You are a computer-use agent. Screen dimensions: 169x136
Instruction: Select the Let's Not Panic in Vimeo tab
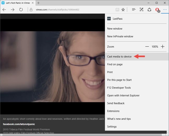pyautogui.click(x=18, y=3)
